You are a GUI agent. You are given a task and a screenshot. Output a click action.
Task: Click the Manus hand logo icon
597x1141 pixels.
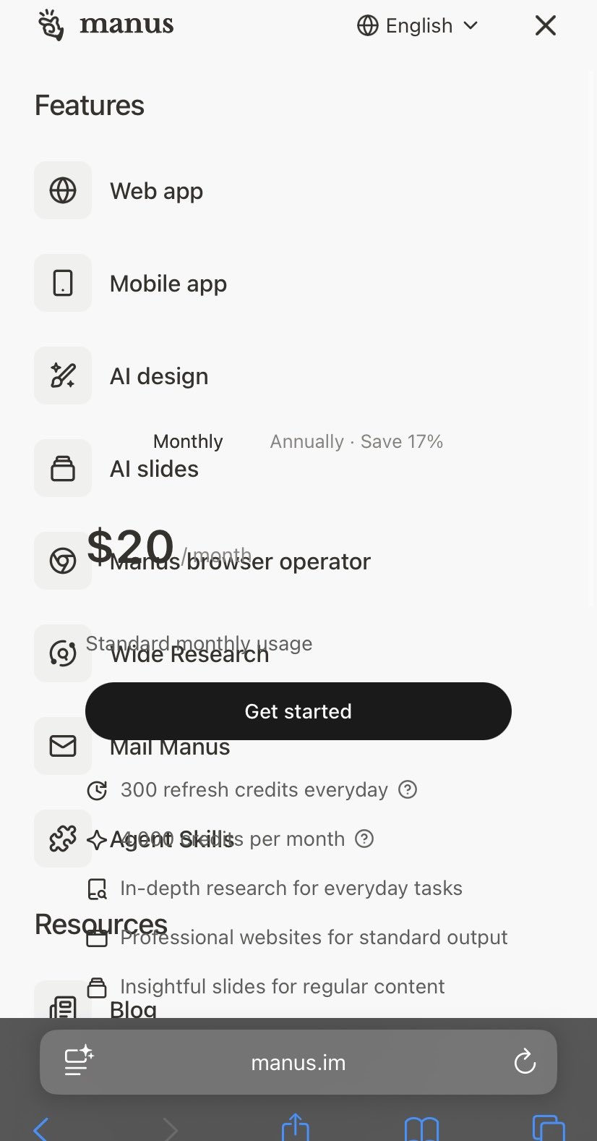(51, 25)
